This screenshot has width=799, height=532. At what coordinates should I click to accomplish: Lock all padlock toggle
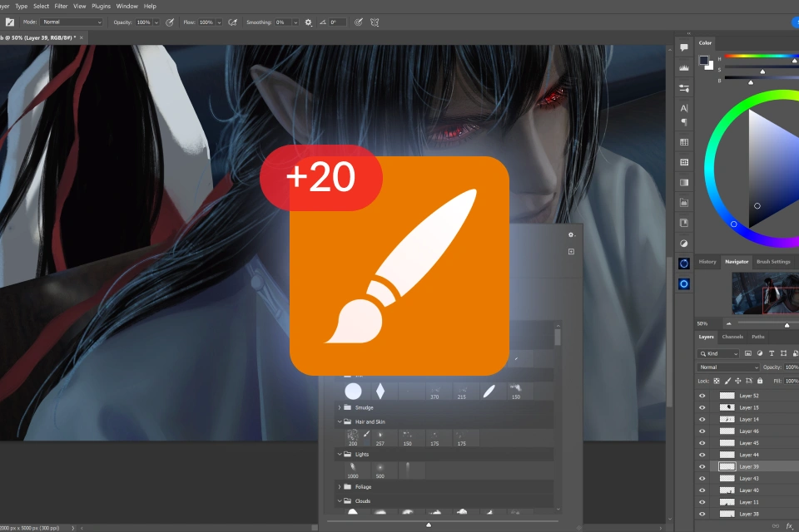click(760, 381)
